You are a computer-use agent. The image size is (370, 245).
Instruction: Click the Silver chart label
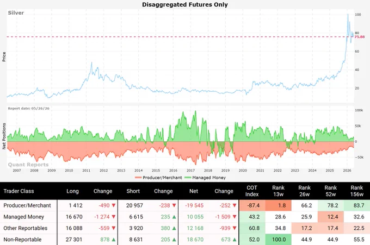(16, 12)
